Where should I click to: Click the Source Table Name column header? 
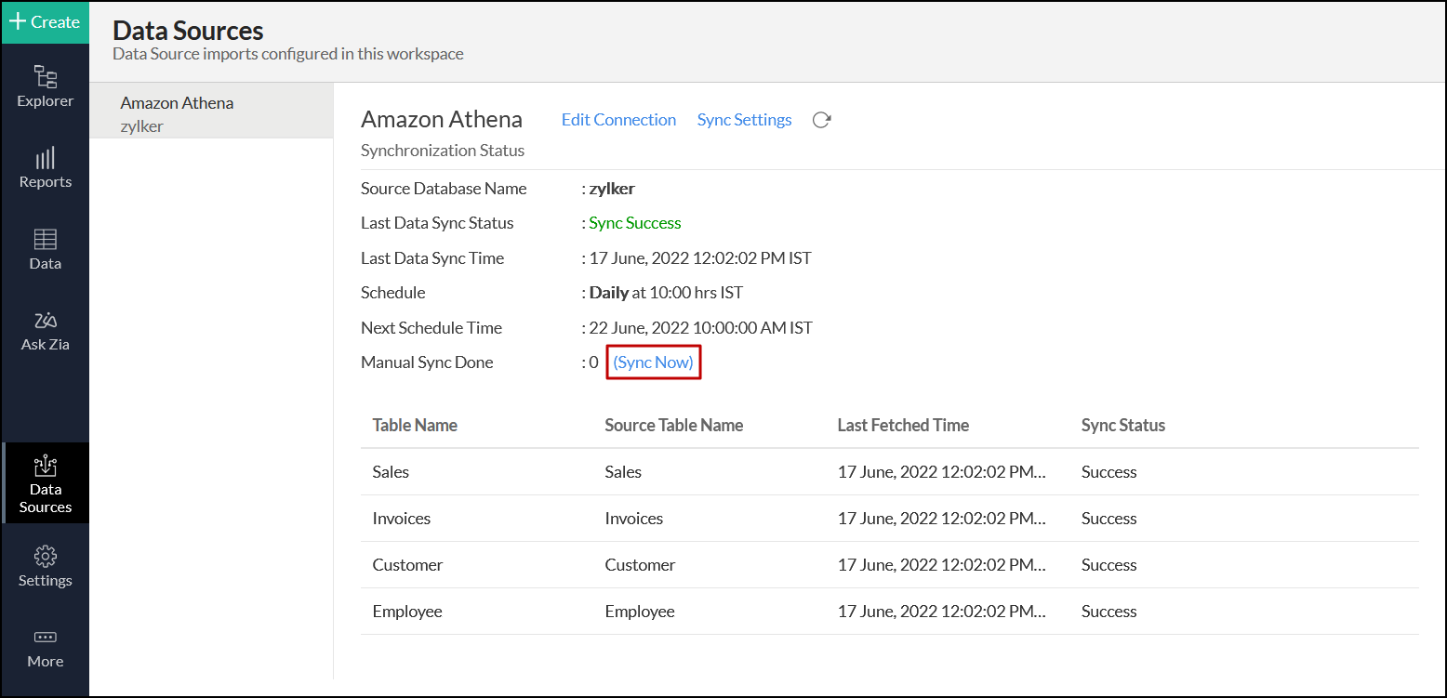[x=673, y=425]
